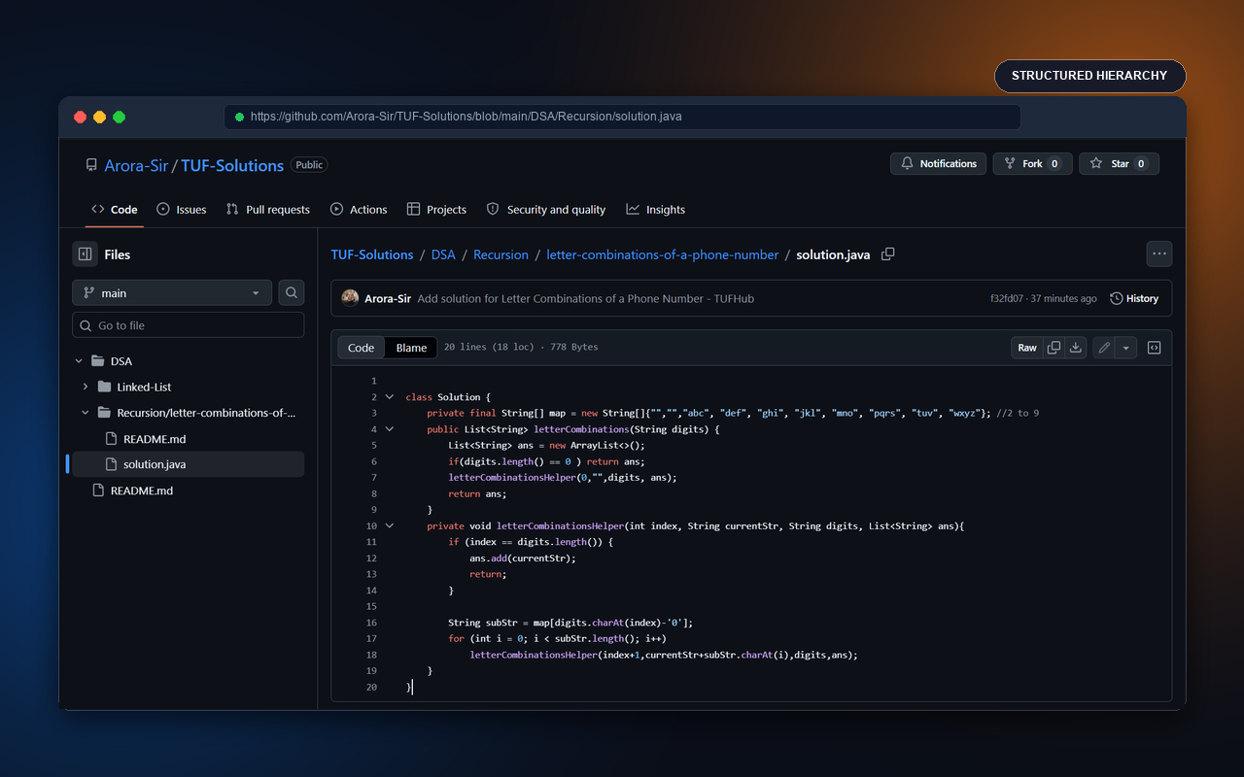Star the repository
The height and width of the screenshot is (777, 1244).
[x=1119, y=164]
